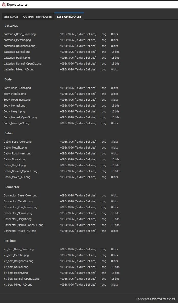Select kit_box_Base_Color.png export row

(19, 249)
